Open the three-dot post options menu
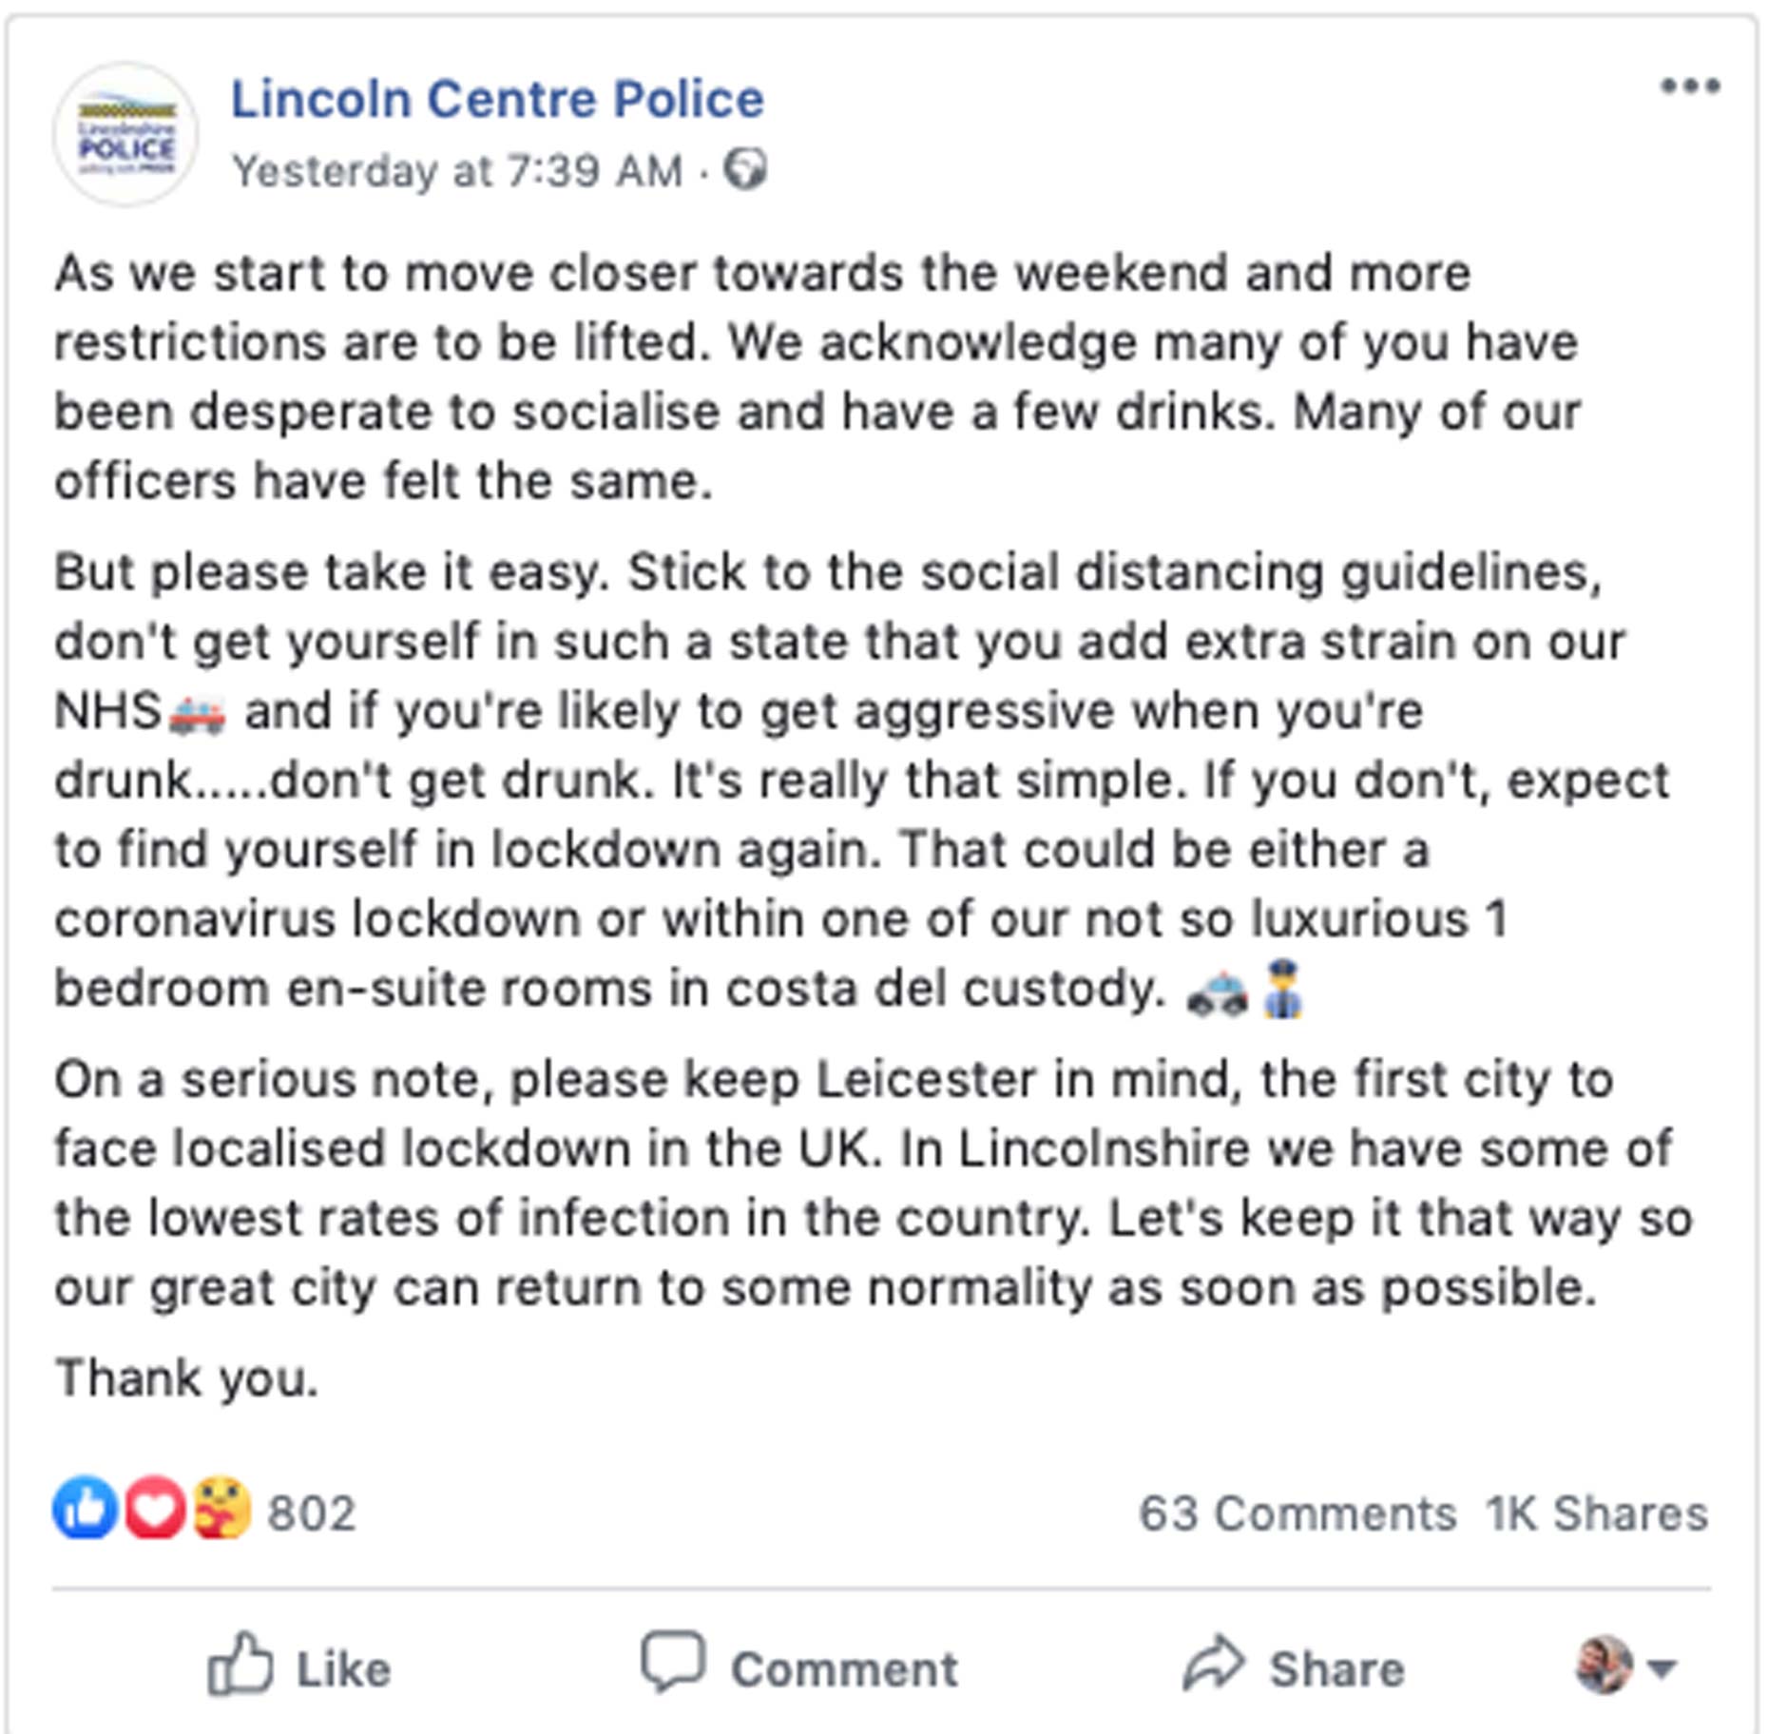 [x=1690, y=87]
